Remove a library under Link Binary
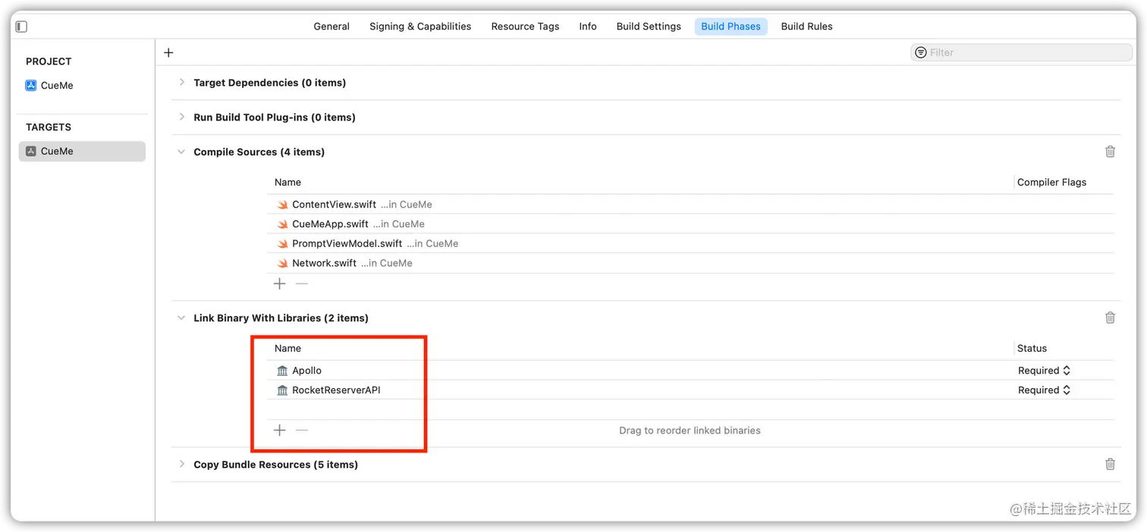Screen dimensions: 1147x532 pos(302,430)
